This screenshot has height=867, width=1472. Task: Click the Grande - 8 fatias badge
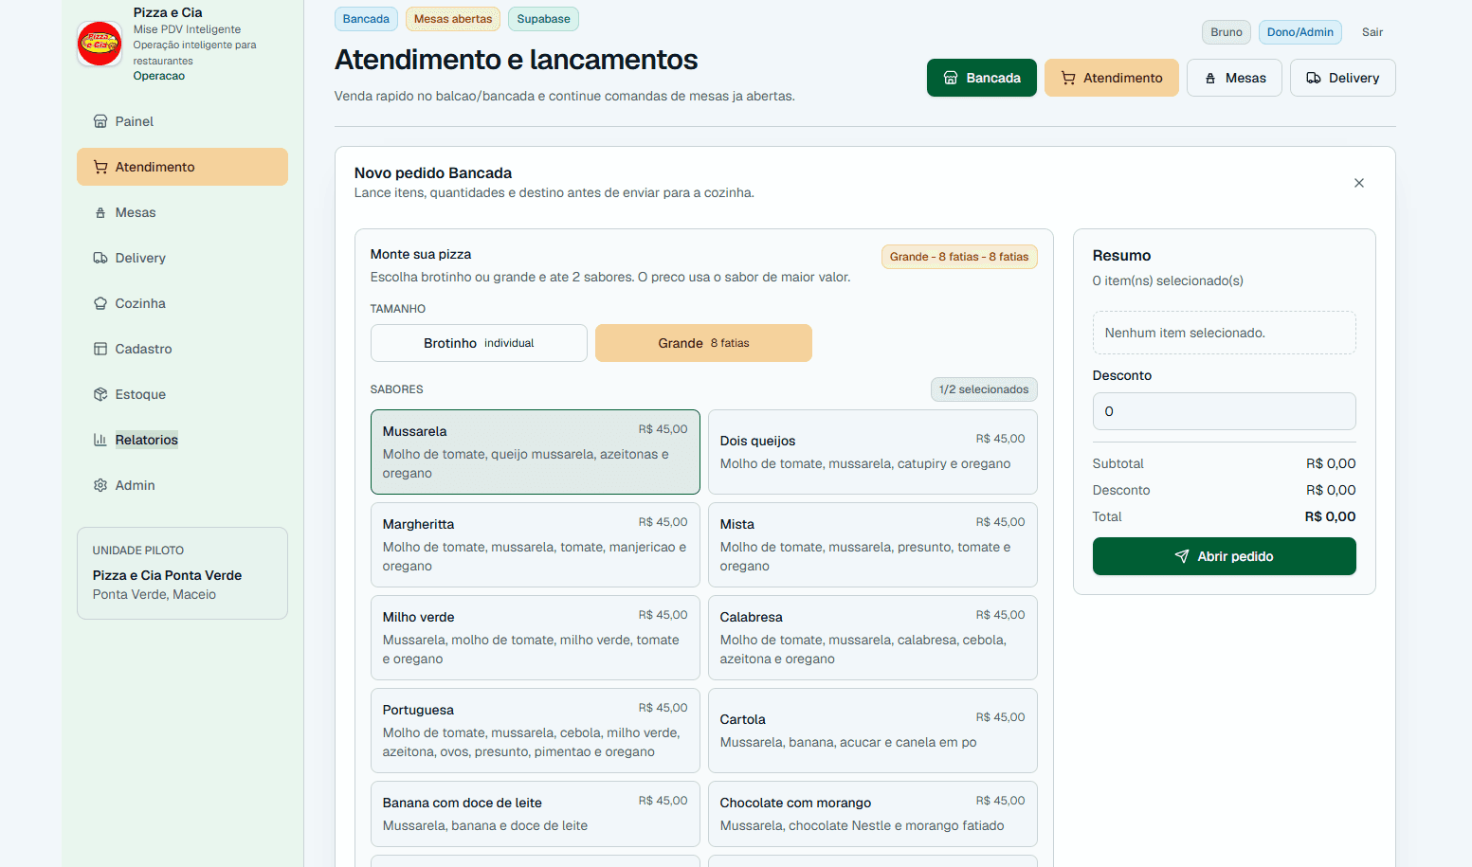(x=959, y=257)
